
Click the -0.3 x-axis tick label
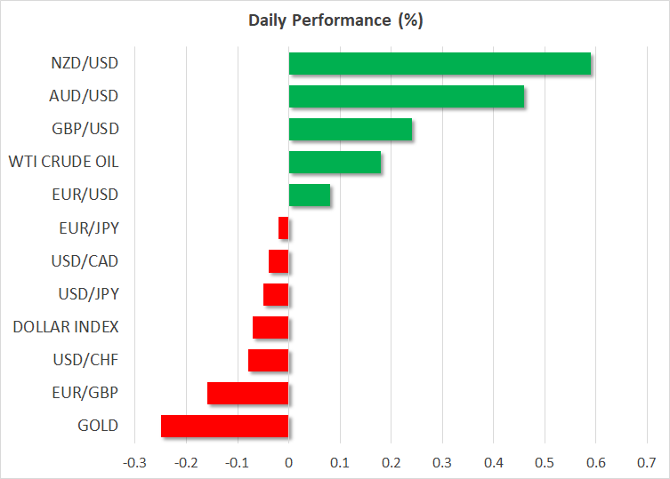[134, 462]
